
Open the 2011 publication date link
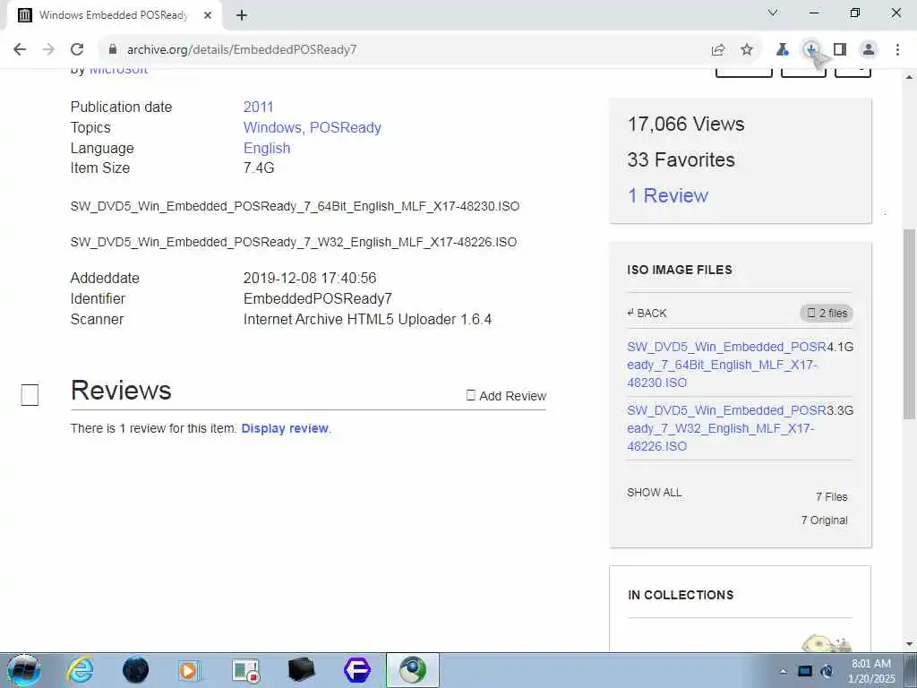click(258, 107)
